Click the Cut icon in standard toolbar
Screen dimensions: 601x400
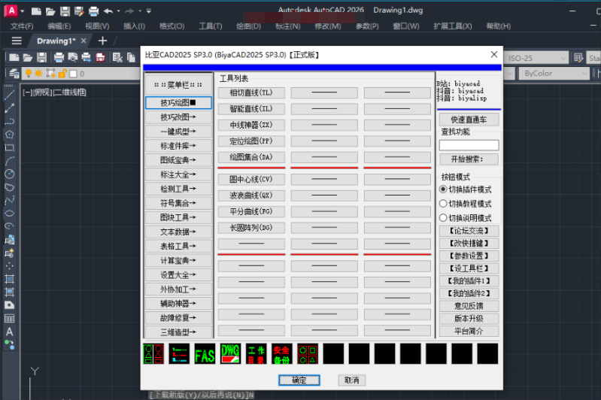pos(117,57)
